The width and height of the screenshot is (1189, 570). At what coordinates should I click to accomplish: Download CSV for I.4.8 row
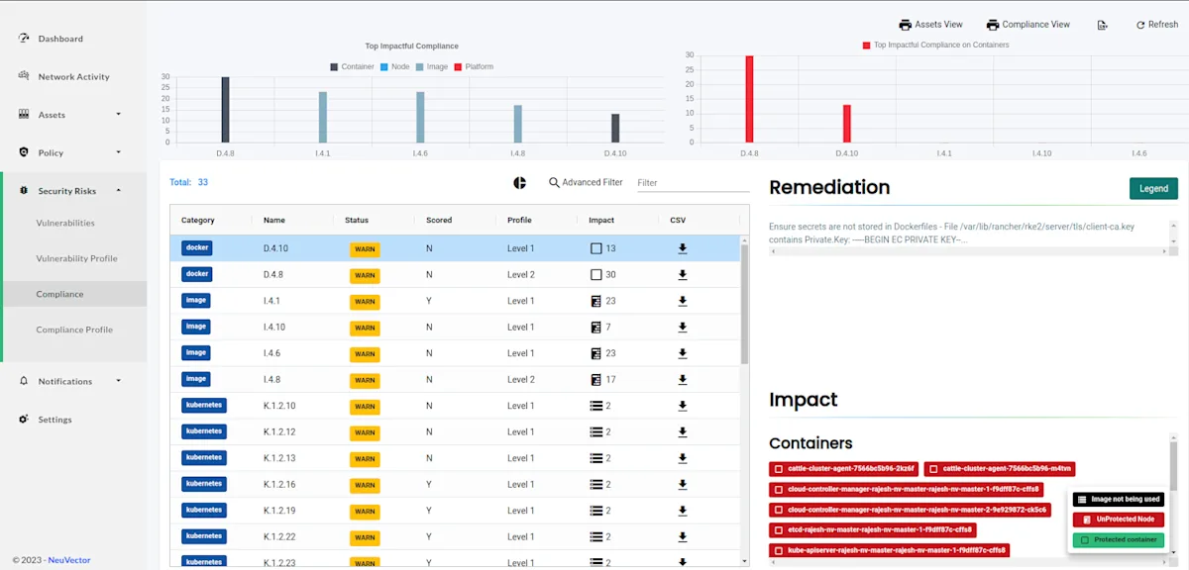pos(683,379)
